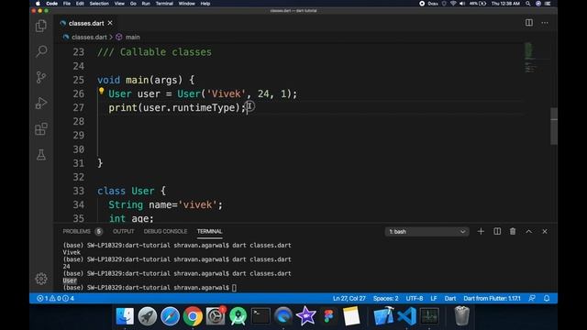Split the editor to the right

click(528, 23)
